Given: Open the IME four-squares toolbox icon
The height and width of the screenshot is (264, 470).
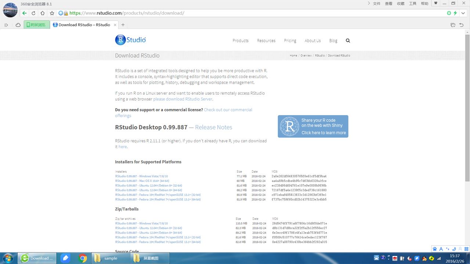Looking at the screenshot, I should coord(466,249).
